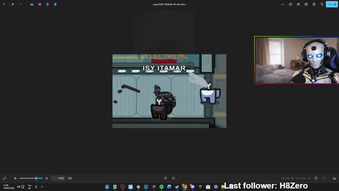This screenshot has width=339, height=191.
Task: Click the robot webcam overlay
Action: [297, 60]
